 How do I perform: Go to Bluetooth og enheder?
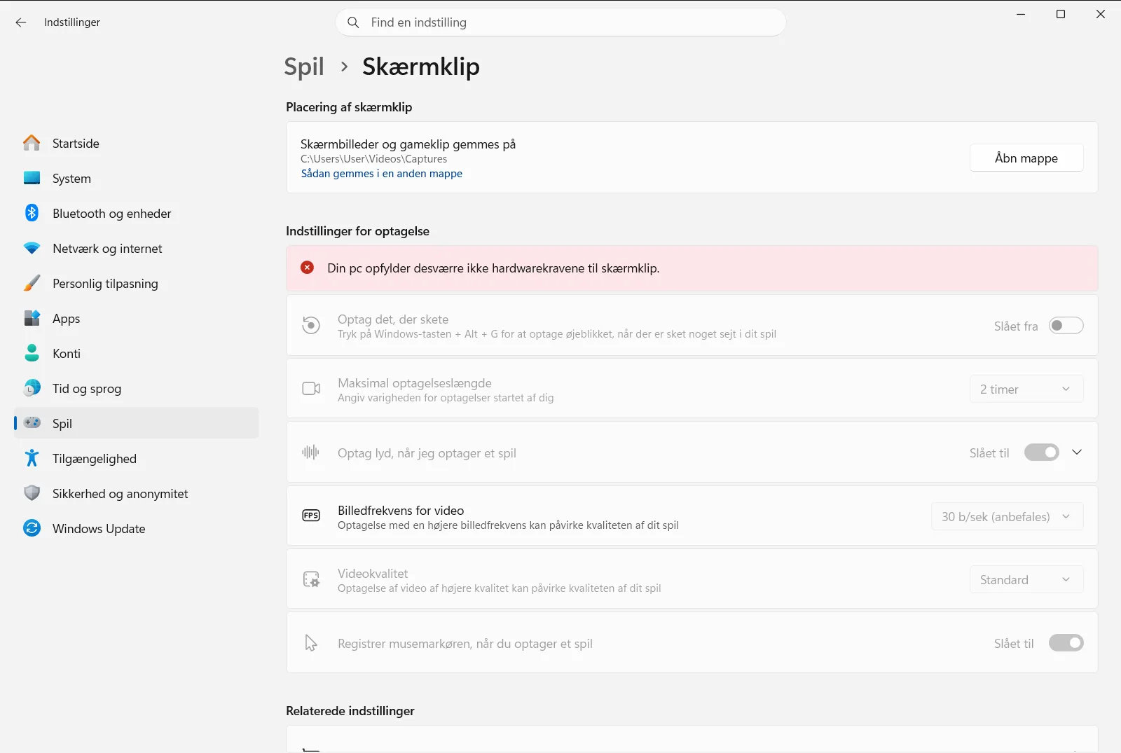click(136, 213)
